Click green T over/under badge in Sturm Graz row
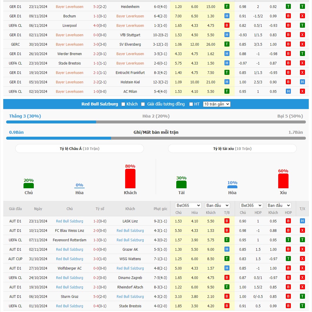 [302, 296]
